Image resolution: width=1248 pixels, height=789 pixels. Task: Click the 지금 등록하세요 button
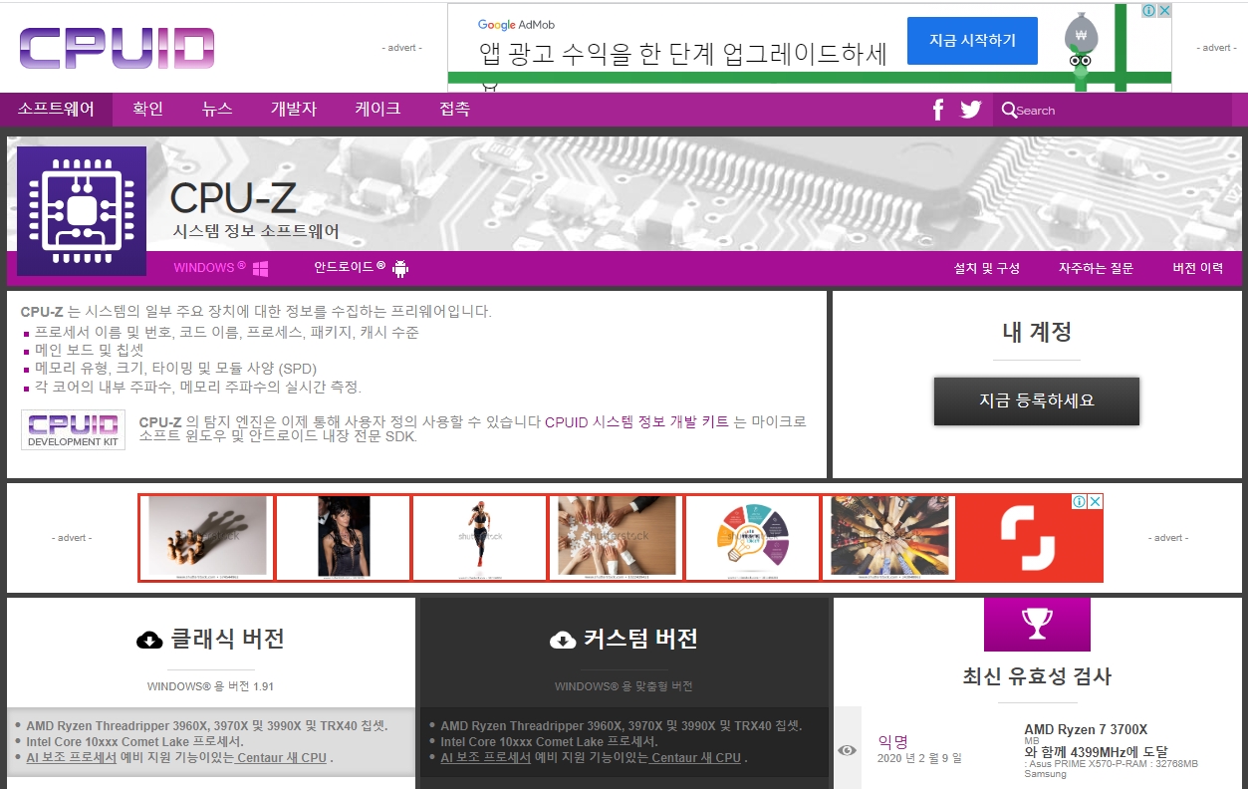[x=1037, y=401]
